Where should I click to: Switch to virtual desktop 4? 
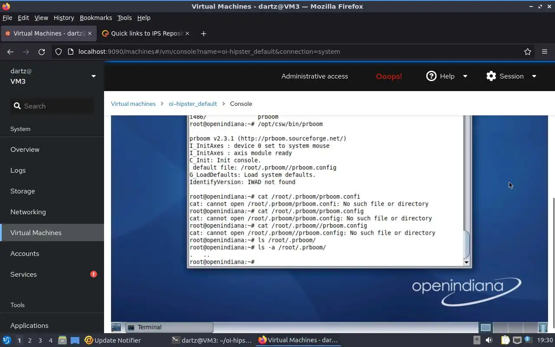(x=50, y=340)
